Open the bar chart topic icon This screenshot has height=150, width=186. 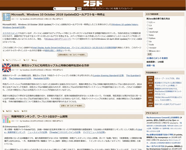coord(7,119)
